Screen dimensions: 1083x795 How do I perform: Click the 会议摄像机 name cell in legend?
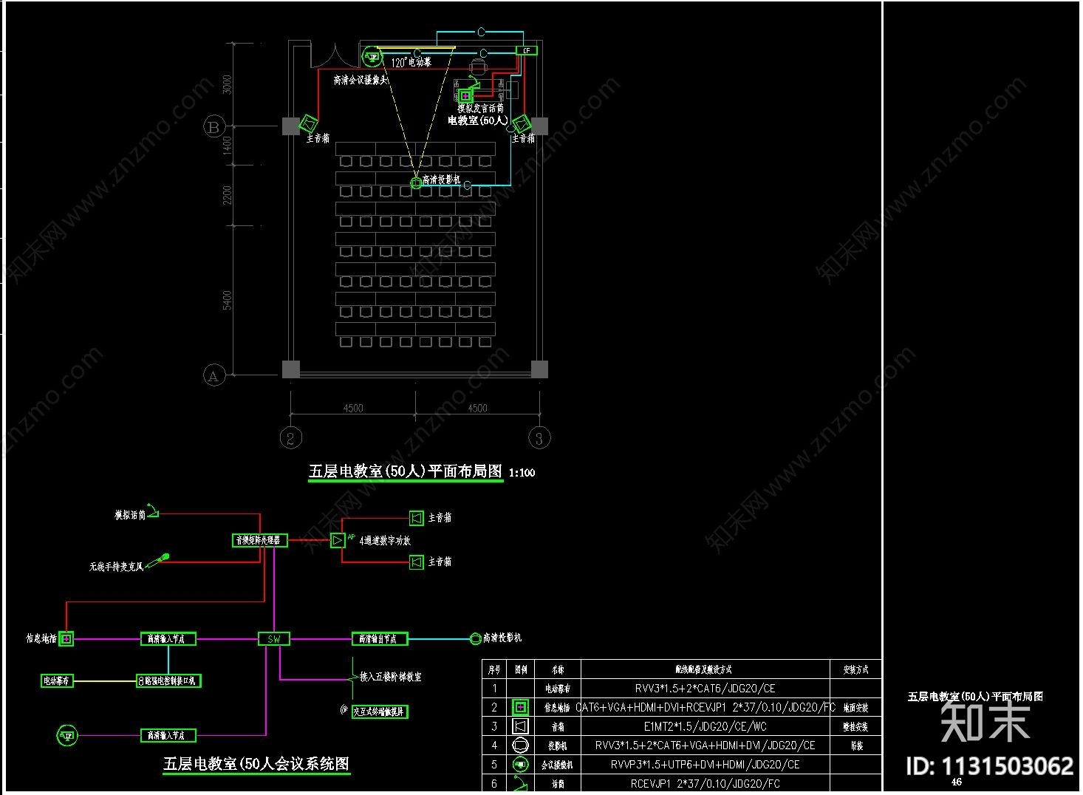tap(558, 765)
